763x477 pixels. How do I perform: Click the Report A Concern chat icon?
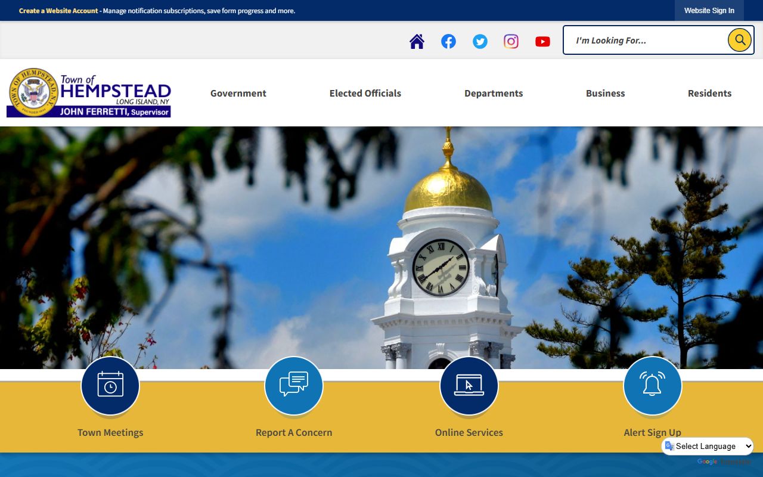tap(294, 385)
